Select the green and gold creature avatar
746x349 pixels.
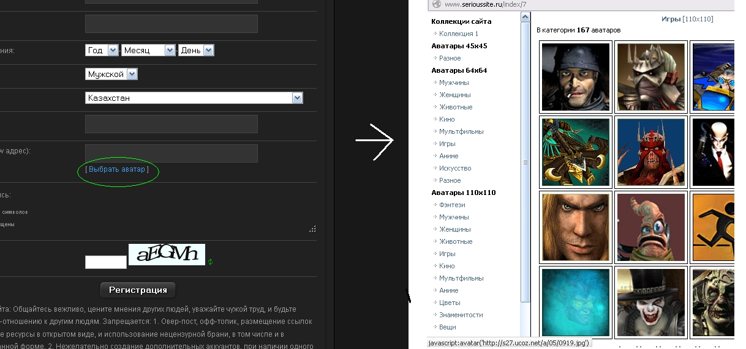click(x=576, y=152)
